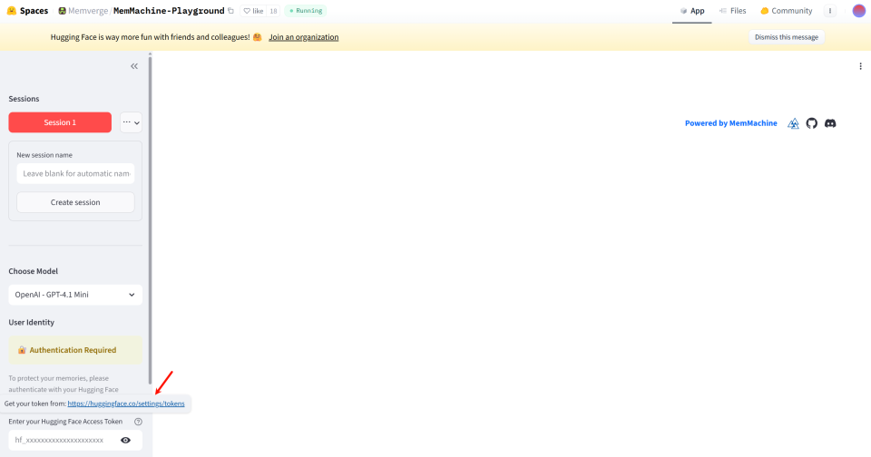Open the user profile avatar menu
The image size is (871, 457).
coord(859,11)
